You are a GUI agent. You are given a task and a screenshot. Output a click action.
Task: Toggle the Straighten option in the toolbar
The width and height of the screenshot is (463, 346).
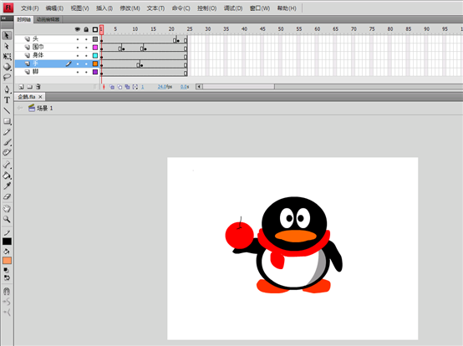coord(7,312)
